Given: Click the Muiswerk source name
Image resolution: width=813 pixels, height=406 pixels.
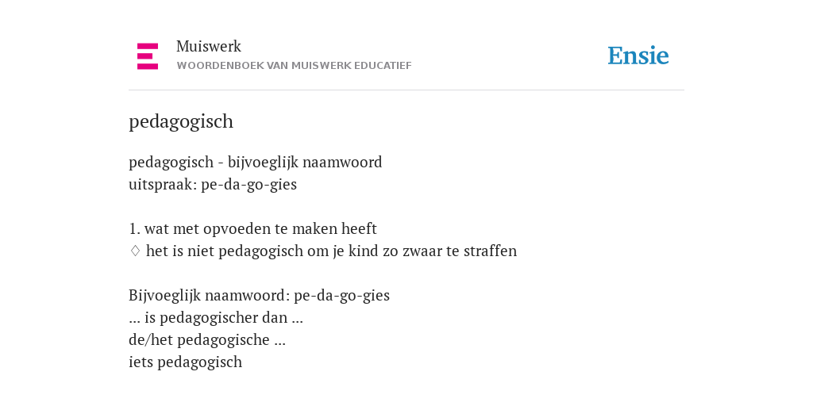Looking at the screenshot, I should coord(209,46).
